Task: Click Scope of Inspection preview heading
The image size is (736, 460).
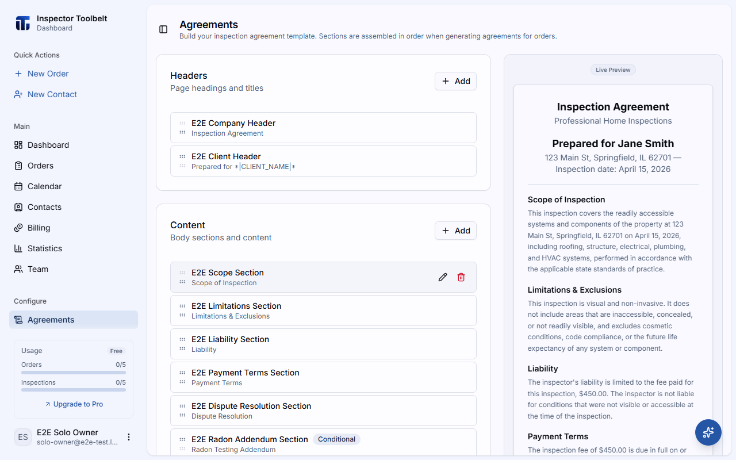Action: pyautogui.click(x=566, y=200)
